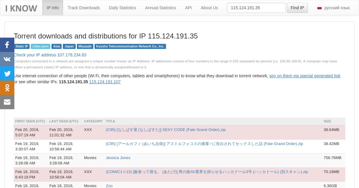Open the About Us page
Viewport: 359px width, 188px height.
pos(209,8)
